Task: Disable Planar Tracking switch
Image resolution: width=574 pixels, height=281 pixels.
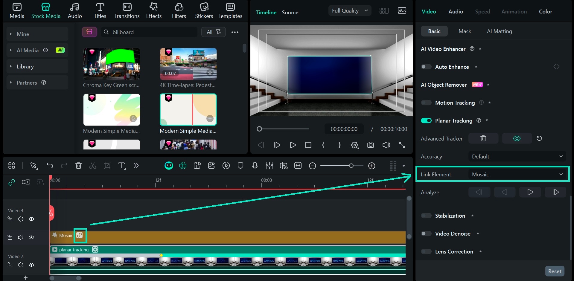Action: 426,121
